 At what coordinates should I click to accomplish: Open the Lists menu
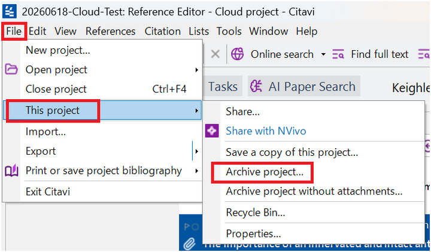click(199, 31)
